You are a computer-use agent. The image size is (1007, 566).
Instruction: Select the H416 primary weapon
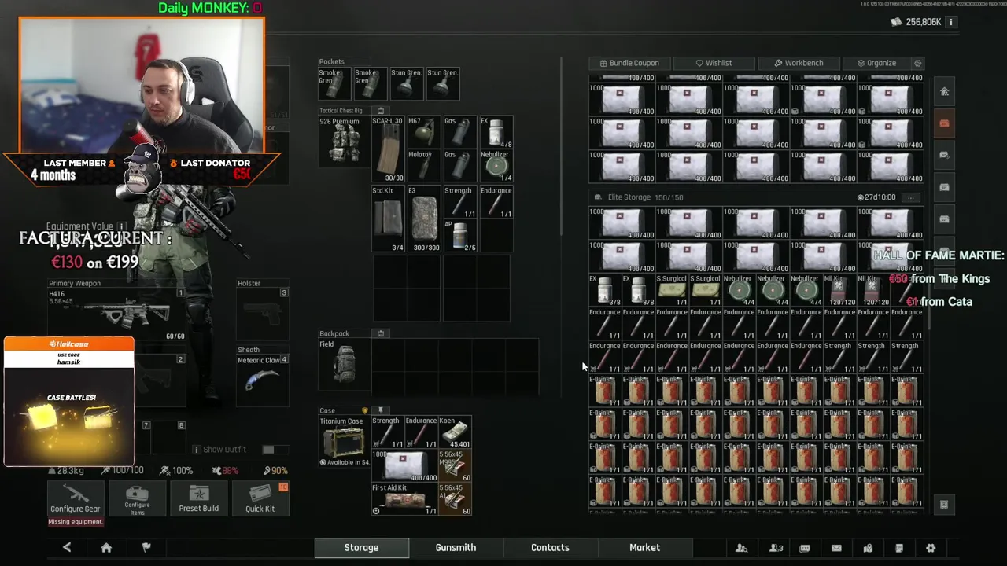click(x=116, y=314)
